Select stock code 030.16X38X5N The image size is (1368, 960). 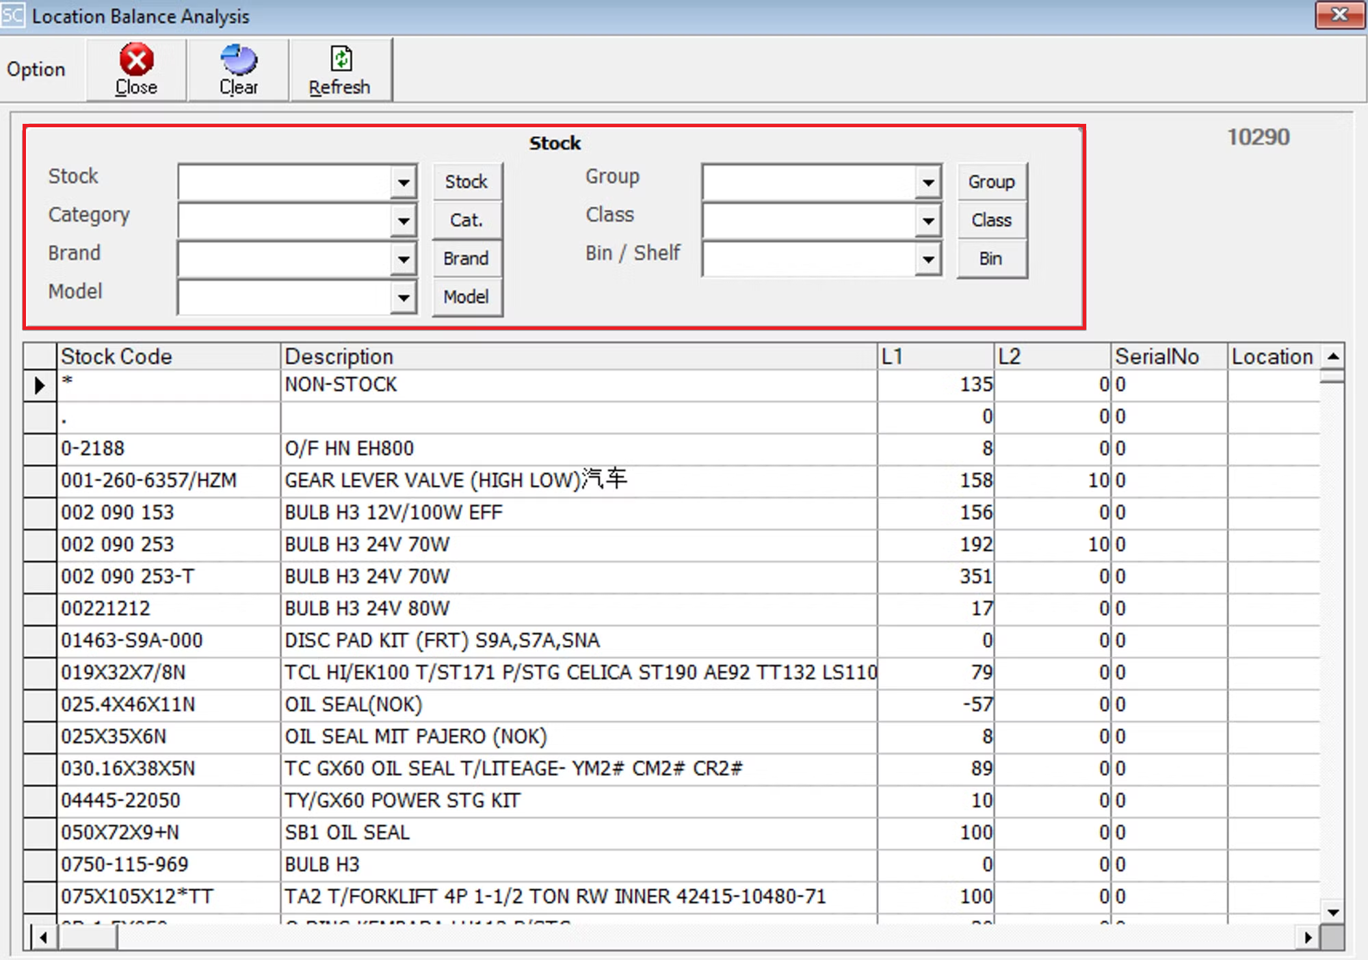click(168, 769)
